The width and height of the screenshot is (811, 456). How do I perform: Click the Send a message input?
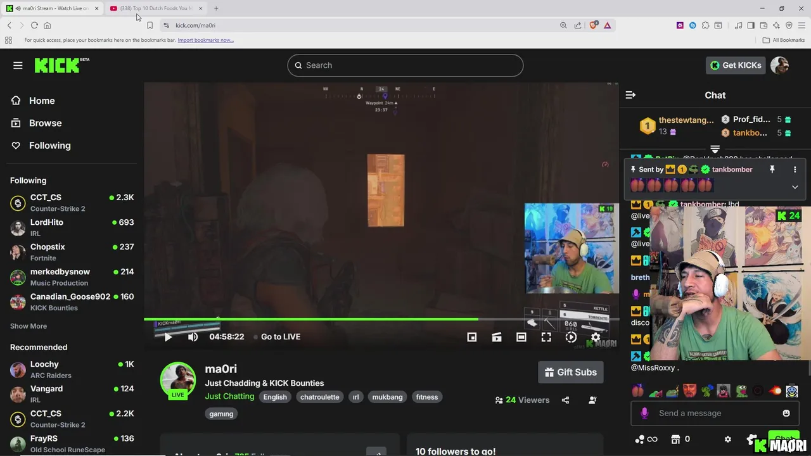[x=715, y=413]
